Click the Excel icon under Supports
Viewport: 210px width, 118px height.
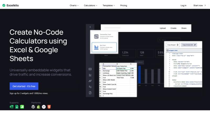[12, 107]
